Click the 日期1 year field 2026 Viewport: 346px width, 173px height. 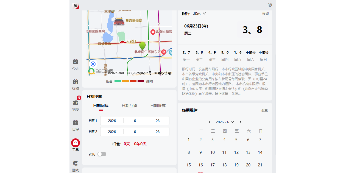112,121
